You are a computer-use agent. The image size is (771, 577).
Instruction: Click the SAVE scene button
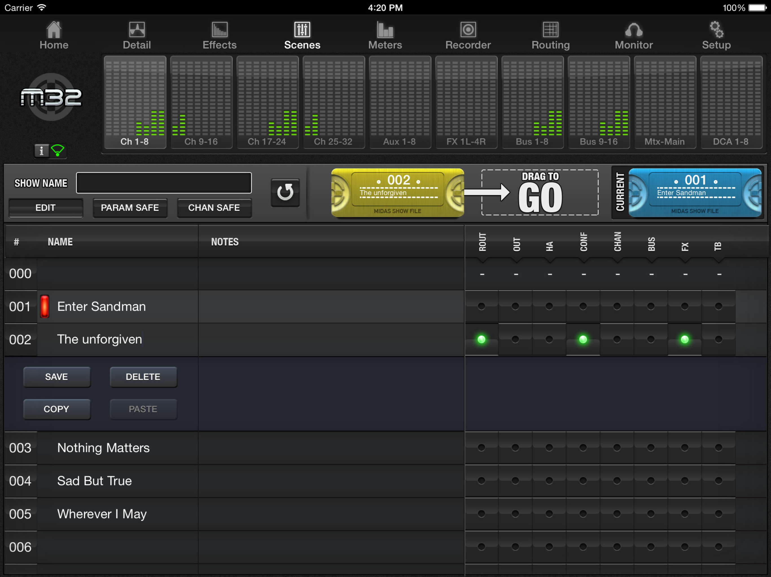click(57, 377)
